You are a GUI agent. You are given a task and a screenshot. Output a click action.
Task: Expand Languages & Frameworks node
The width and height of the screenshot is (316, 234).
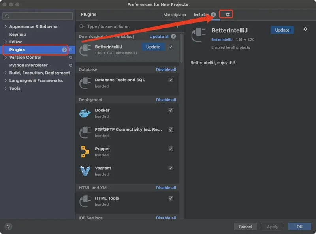pos(6,80)
